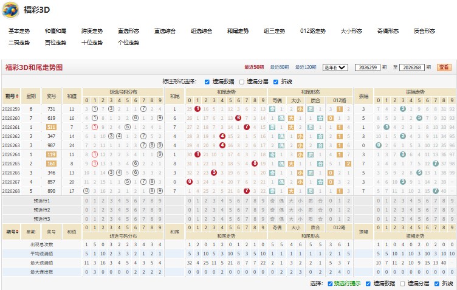Viewport: 457px width, 290px height.
Task: Click red ball 4 in row 2026262
Action: coord(222,136)
